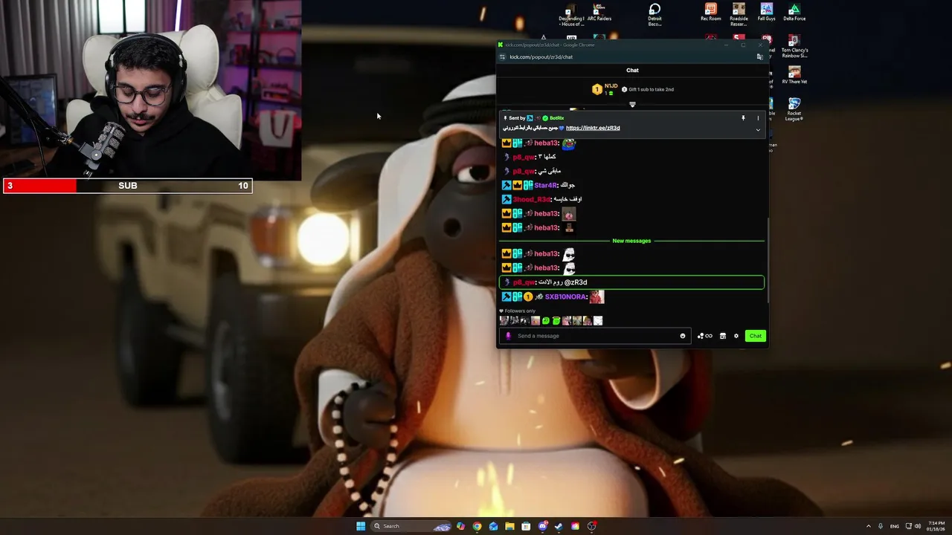Open clock showing 7:14 PM
This screenshot has height=535, width=952.
point(936,526)
